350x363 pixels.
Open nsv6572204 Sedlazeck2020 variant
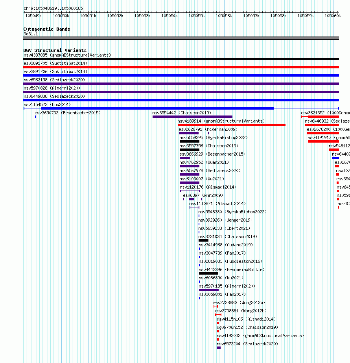(247, 344)
